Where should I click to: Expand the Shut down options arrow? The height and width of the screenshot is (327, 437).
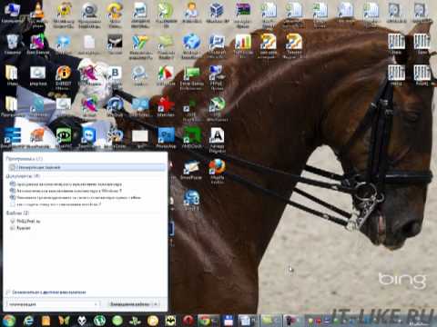(156, 304)
